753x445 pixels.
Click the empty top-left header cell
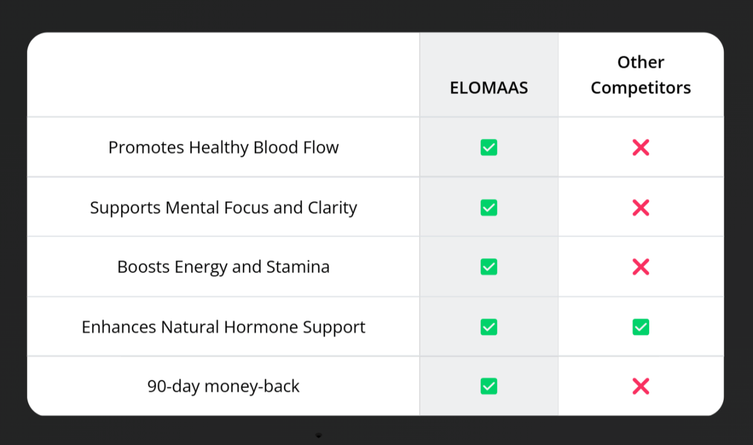[x=223, y=75]
